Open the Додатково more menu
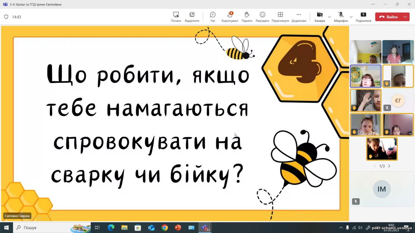Viewport: 415px width, 233px height. click(299, 17)
